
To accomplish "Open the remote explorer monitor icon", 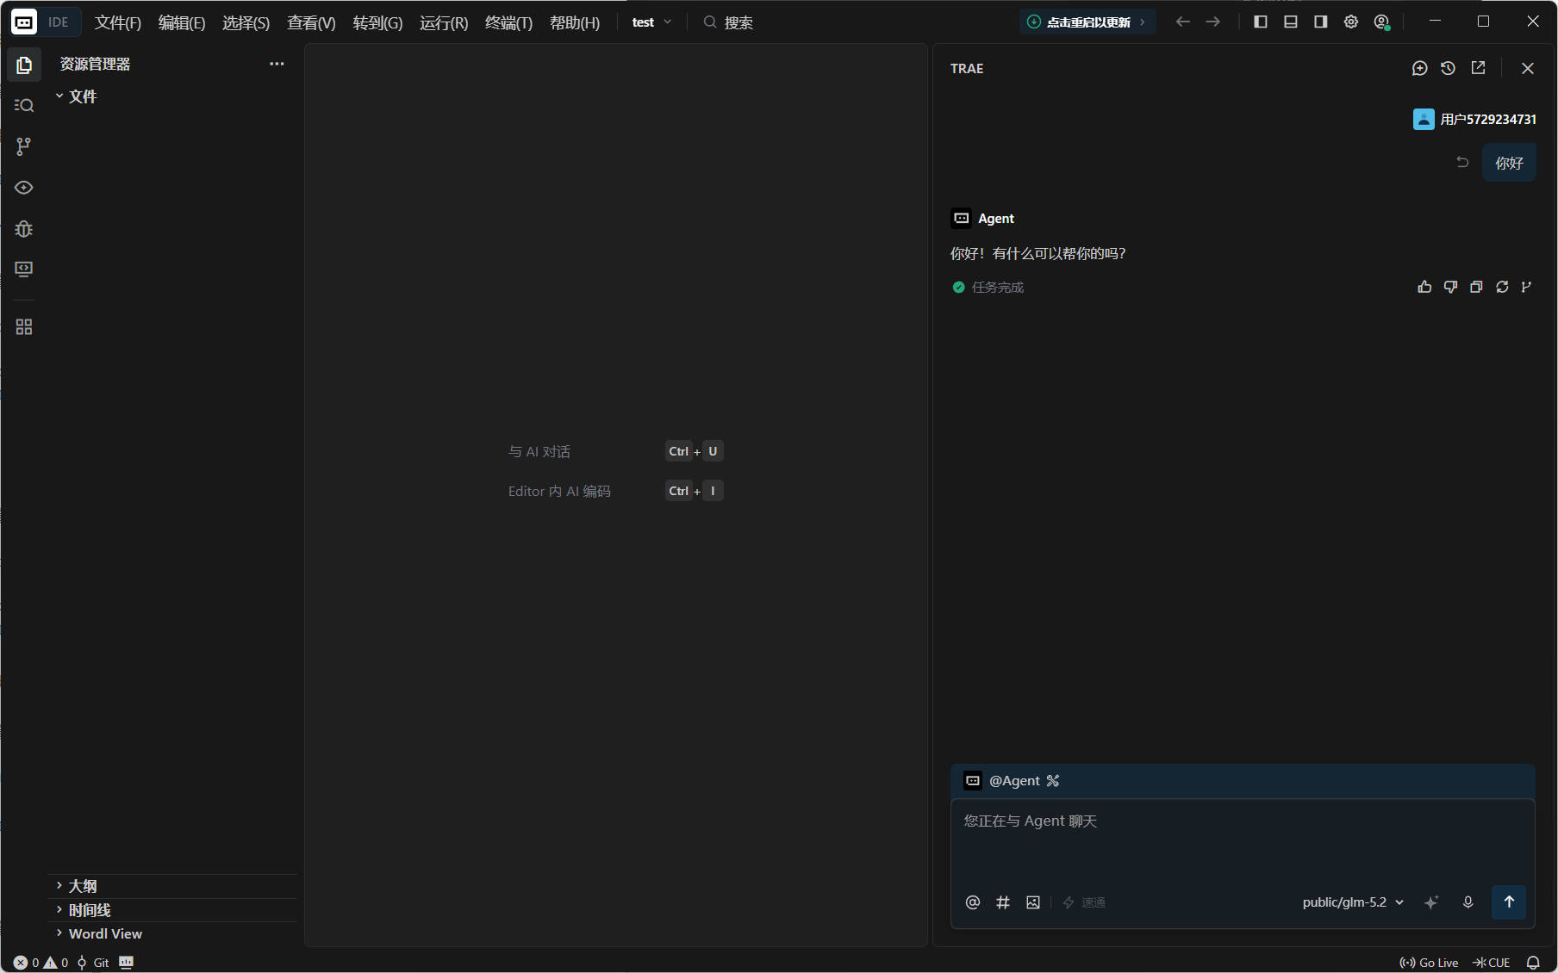I will 24,270.
